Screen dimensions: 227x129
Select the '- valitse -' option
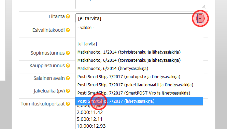click(x=139, y=28)
